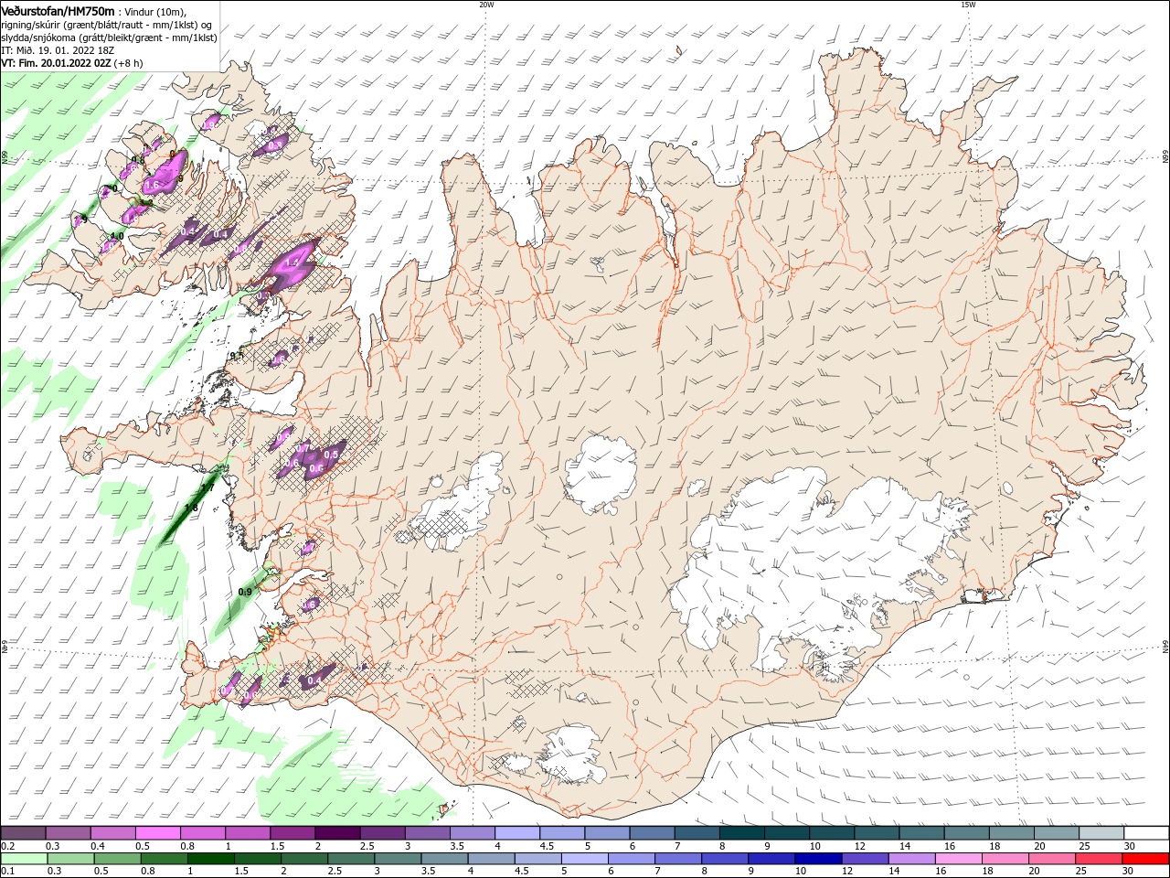Click the '1.6' value on the pink Westfjords patch
Viewport: 1170px width, 878px height.
tap(152, 185)
